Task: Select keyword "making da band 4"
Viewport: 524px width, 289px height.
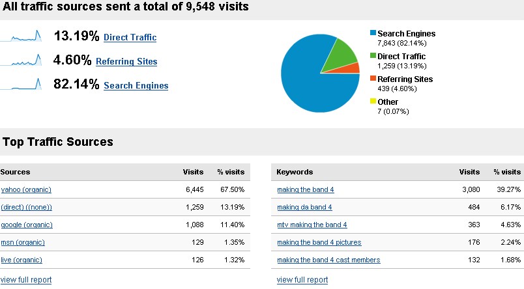Action: [304, 207]
